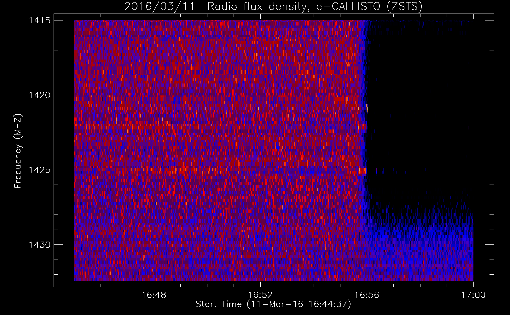Click the 17:00 time tick label
Screen dimensions: 510x315
click(473, 295)
